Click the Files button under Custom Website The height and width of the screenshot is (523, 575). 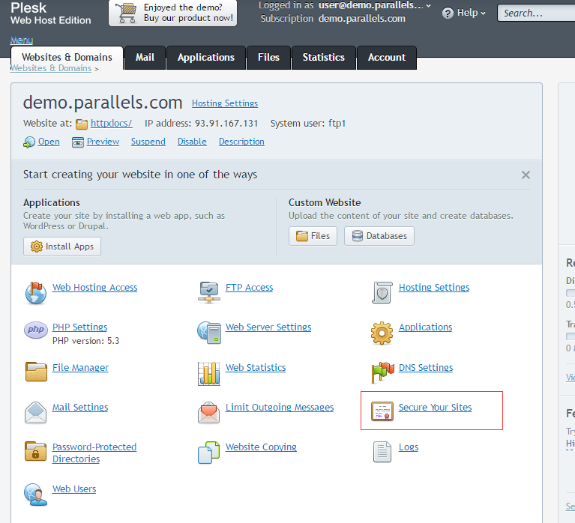(313, 236)
